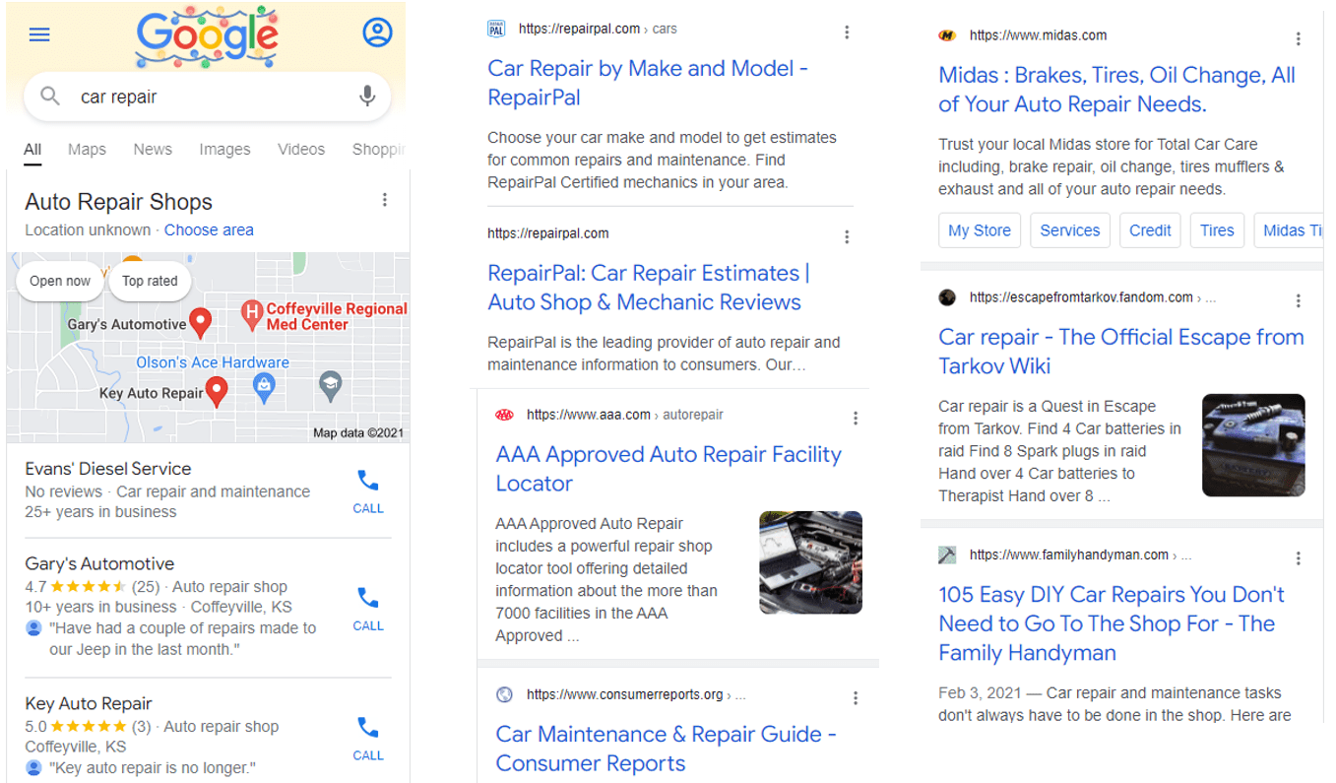This screenshot has height=783, width=1336.
Task: Switch to the Videos tab
Action: tap(301, 150)
